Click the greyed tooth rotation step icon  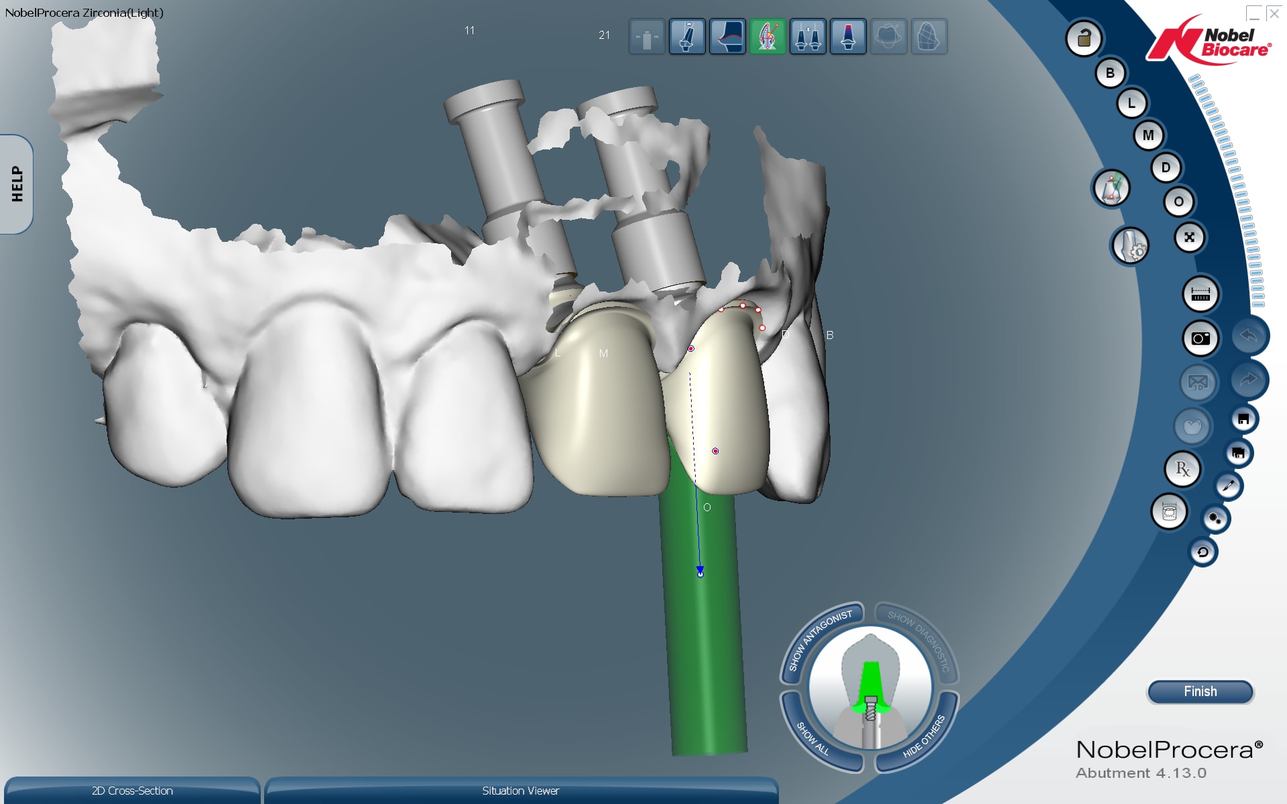[x=888, y=37]
